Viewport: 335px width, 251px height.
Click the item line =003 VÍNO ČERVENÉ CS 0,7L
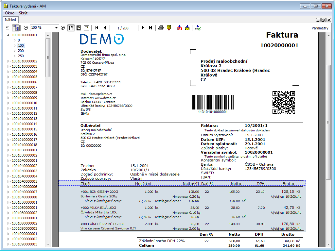(103, 224)
